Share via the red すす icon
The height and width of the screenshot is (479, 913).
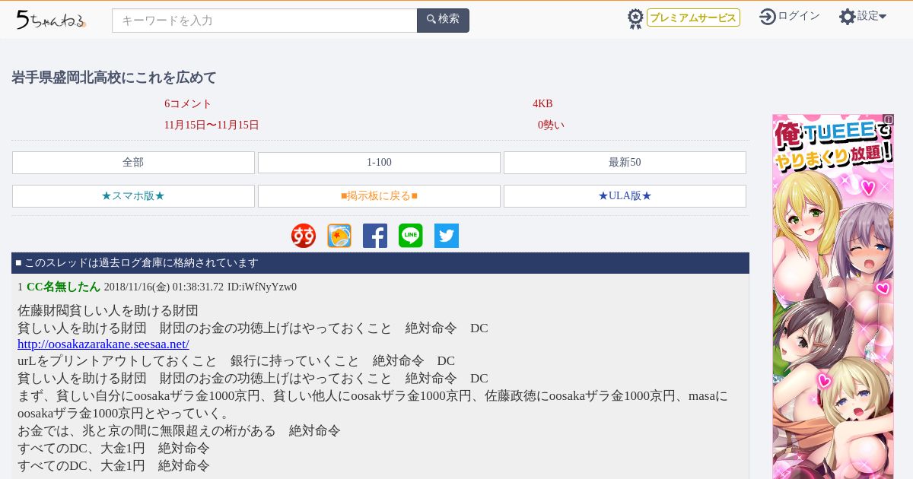click(x=304, y=236)
